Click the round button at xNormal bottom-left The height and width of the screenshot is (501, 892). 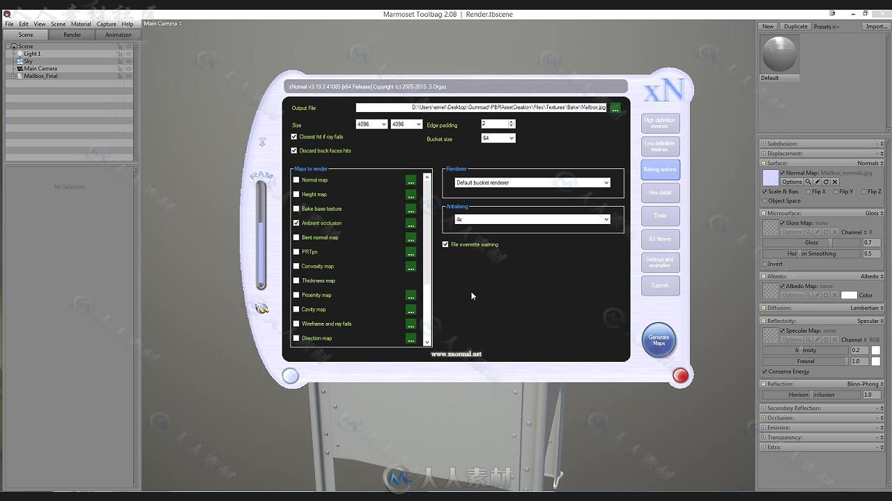point(291,376)
